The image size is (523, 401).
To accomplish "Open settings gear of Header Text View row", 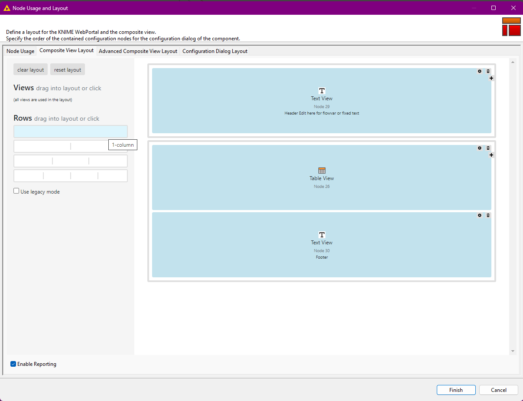I will 480,71.
